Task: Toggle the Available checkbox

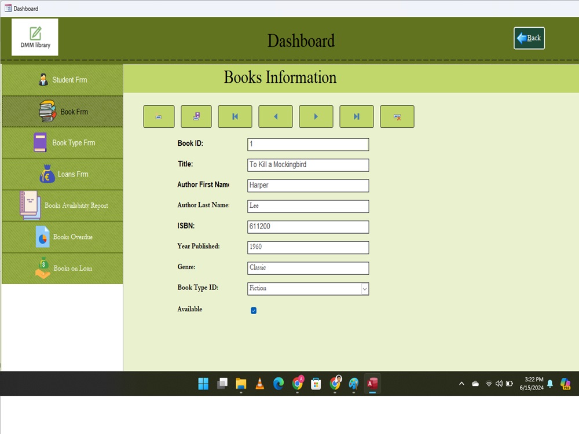Action: pos(254,310)
